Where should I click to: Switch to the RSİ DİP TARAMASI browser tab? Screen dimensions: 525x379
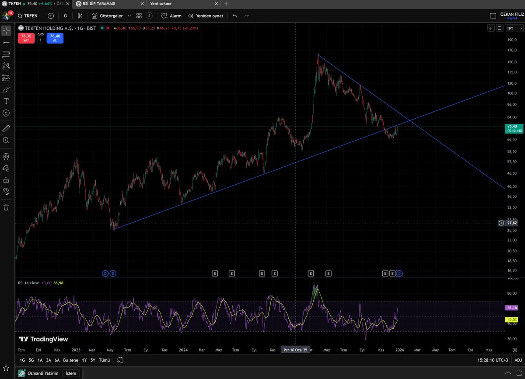click(99, 3)
